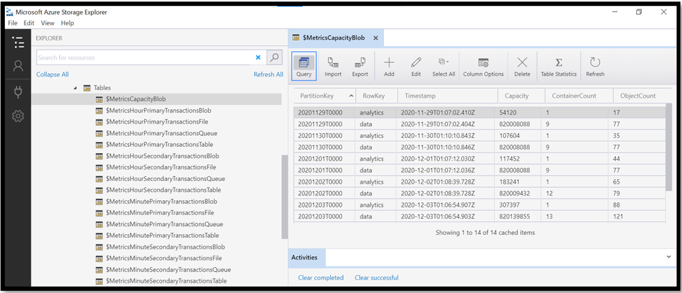682x293 pixels.
Task: Click the Explorer tree vertical scrollbar
Action: click(x=285, y=197)
